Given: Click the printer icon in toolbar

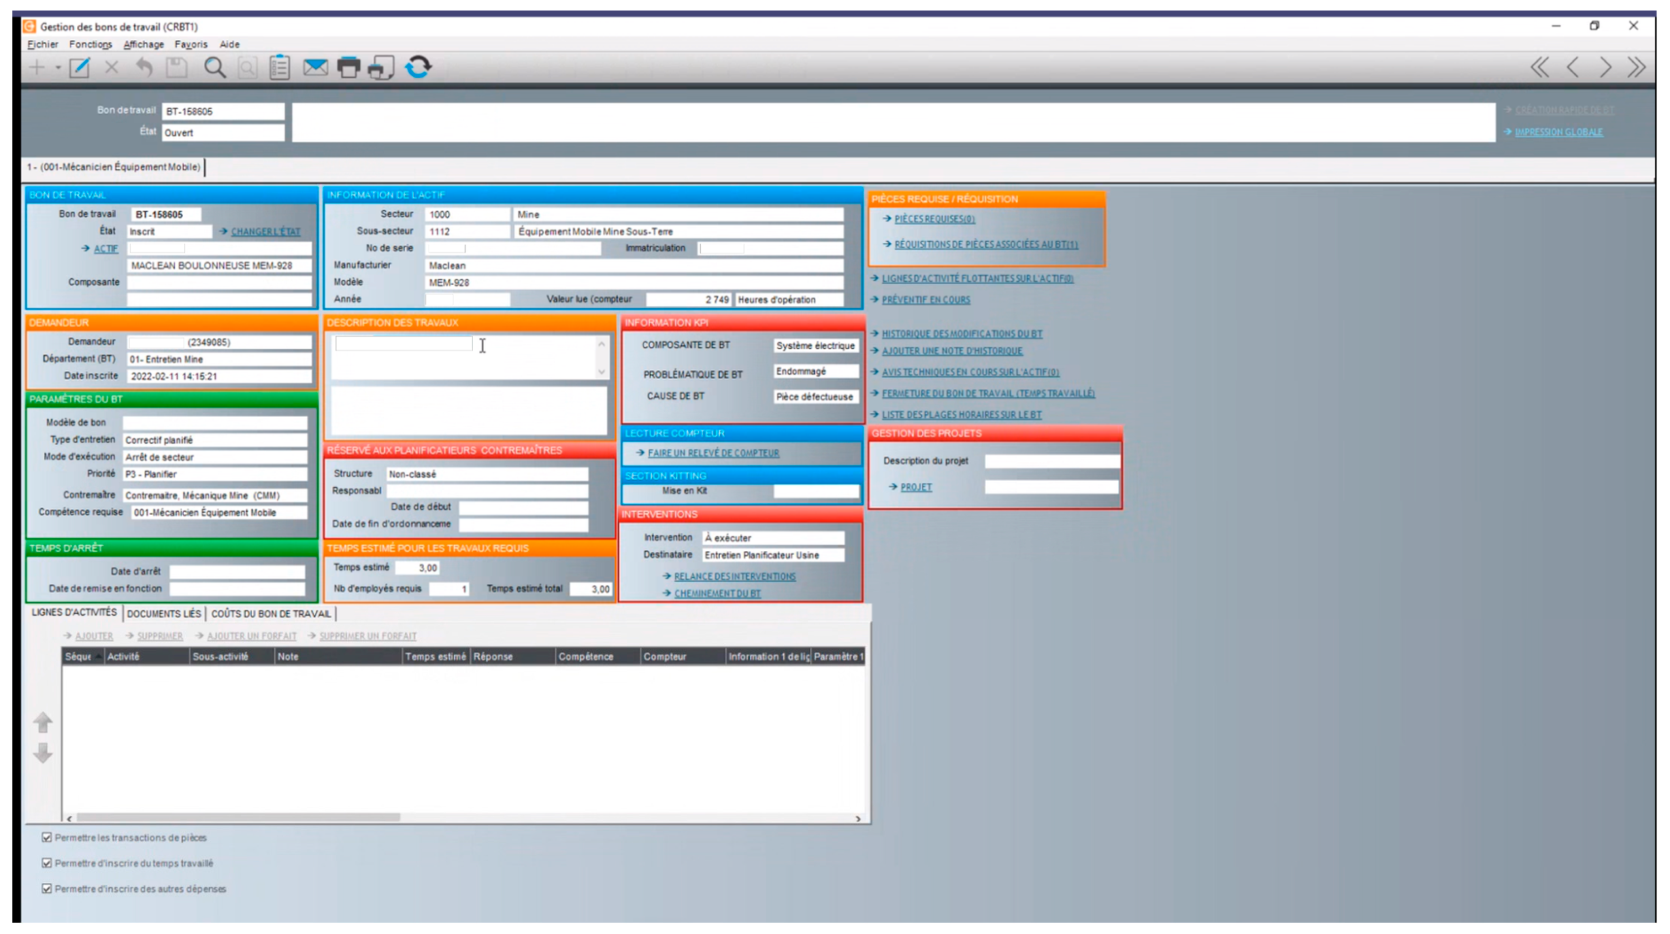Looking at the screenshot, I should point(349,67).
